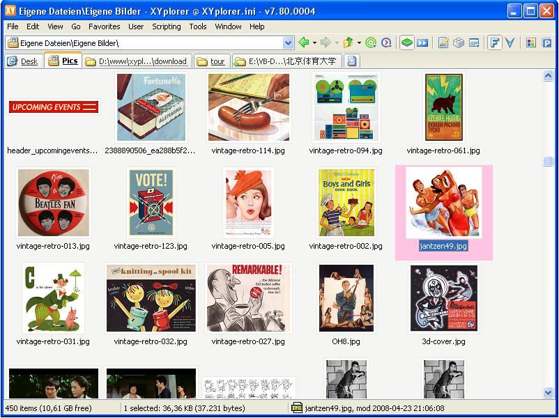The image size is (559, 418).
Task: Select the tape recorders thumbnail
Action: (346, 107)
